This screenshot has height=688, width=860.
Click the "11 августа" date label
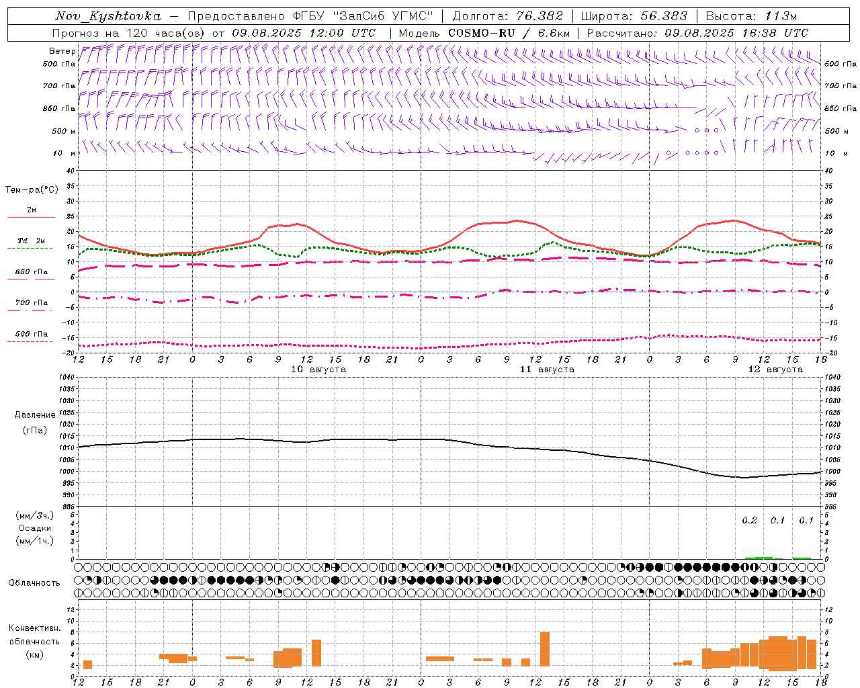[547, 370]
